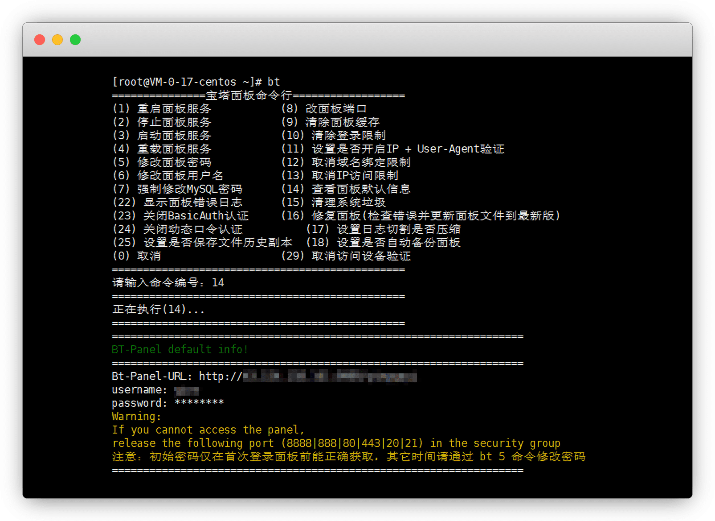Click the yellow Warning: label

point(136,417)
